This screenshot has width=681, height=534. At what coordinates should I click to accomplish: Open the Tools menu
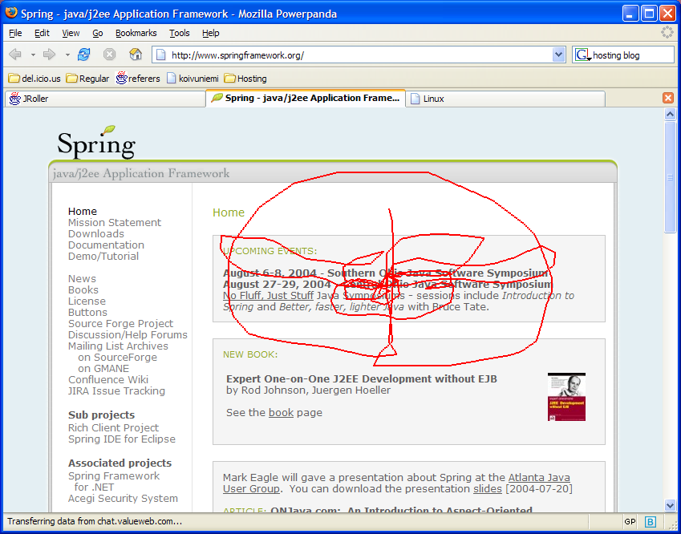point(180,33)
